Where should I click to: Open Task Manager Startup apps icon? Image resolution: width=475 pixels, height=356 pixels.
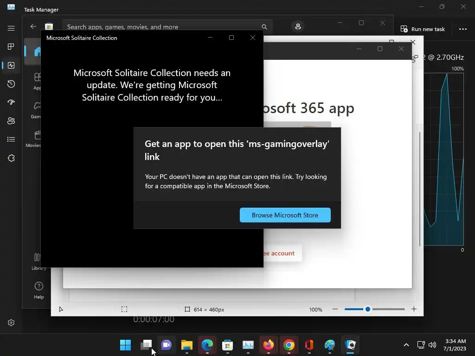tap(11, 102)
